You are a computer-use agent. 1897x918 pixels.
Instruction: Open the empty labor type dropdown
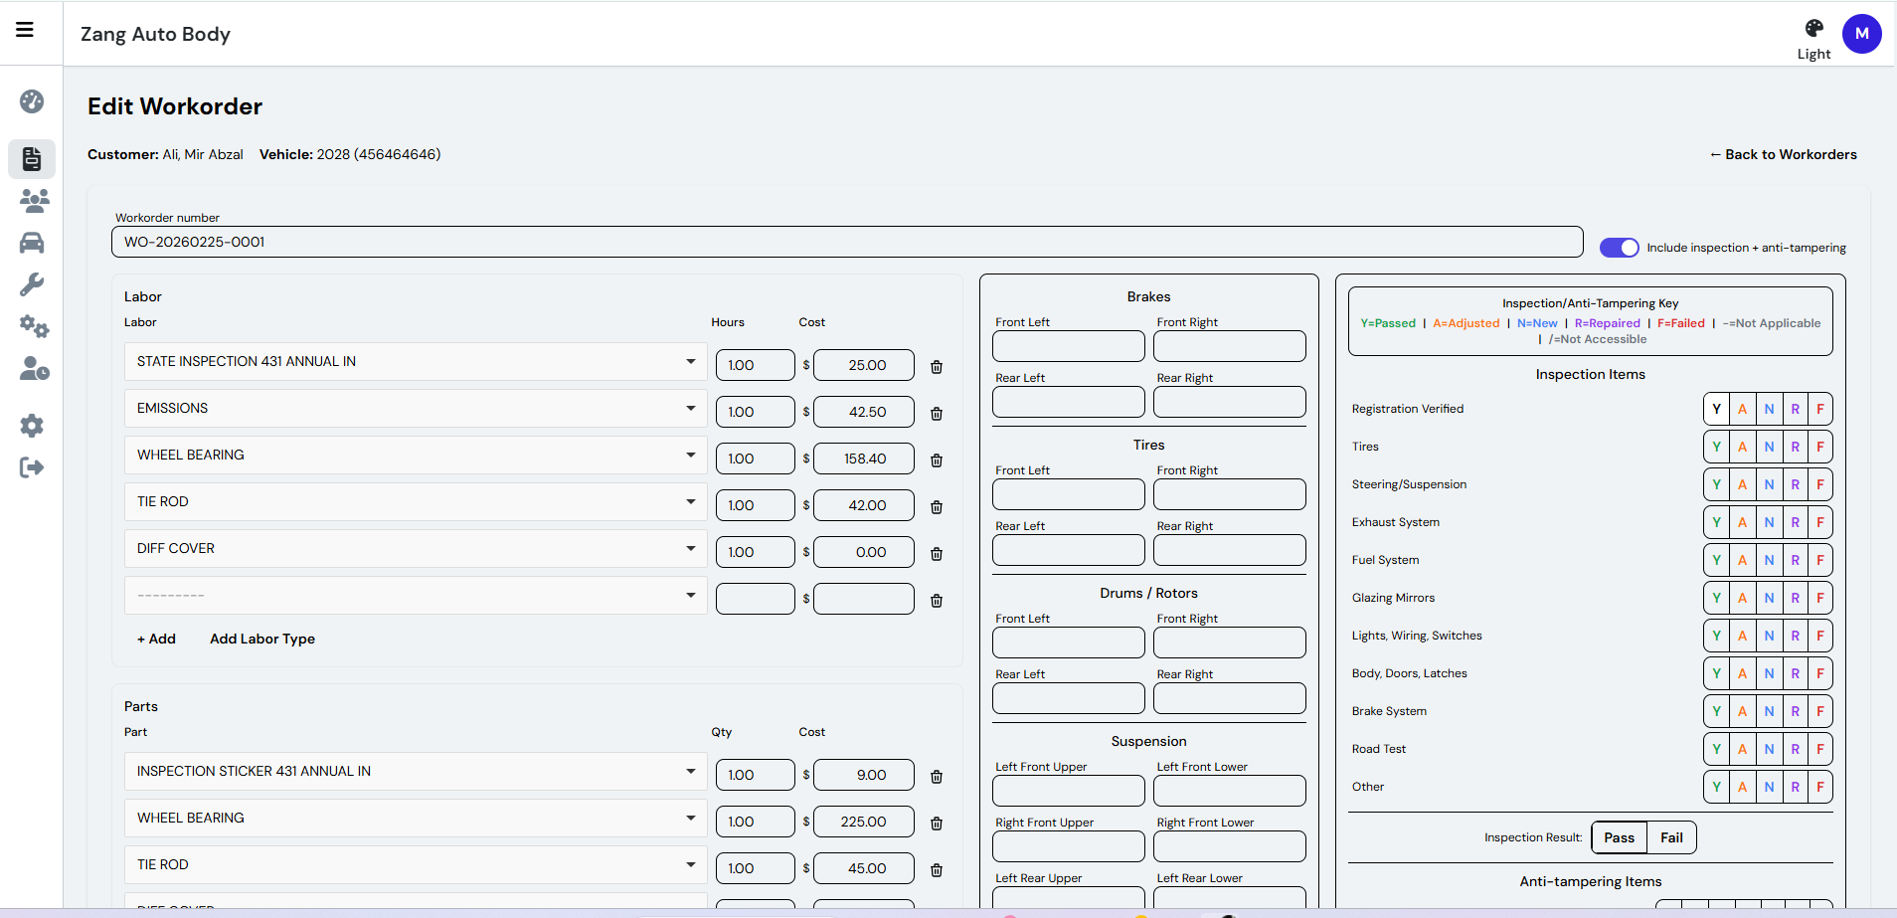pos(416,596)
